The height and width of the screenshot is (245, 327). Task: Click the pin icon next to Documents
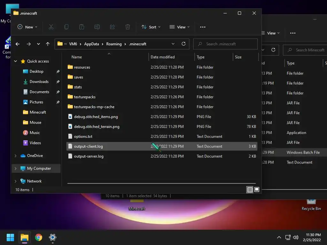pyautogui.click(x=58, y=92)
